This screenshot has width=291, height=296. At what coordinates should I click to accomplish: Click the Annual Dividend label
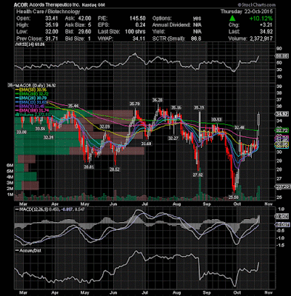171,25
